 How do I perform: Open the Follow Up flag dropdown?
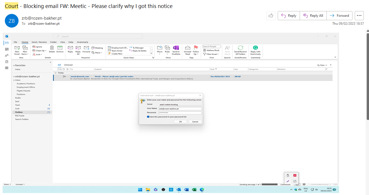pyautogui.click(x=196, y=50)
